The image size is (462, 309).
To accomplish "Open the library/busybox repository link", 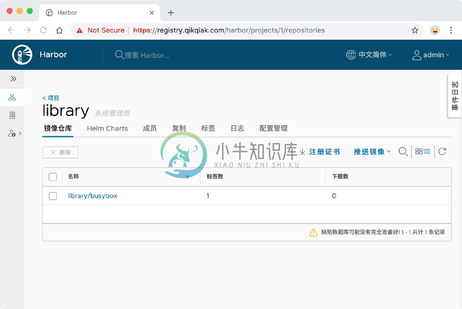I will (x=92, y=196).
